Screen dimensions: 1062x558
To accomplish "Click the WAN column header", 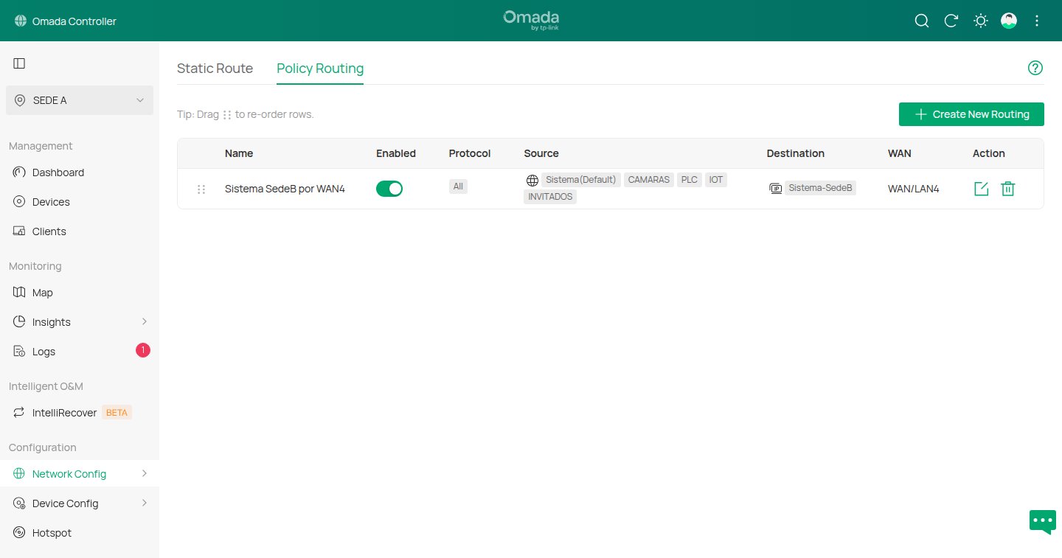I will 900,153.
